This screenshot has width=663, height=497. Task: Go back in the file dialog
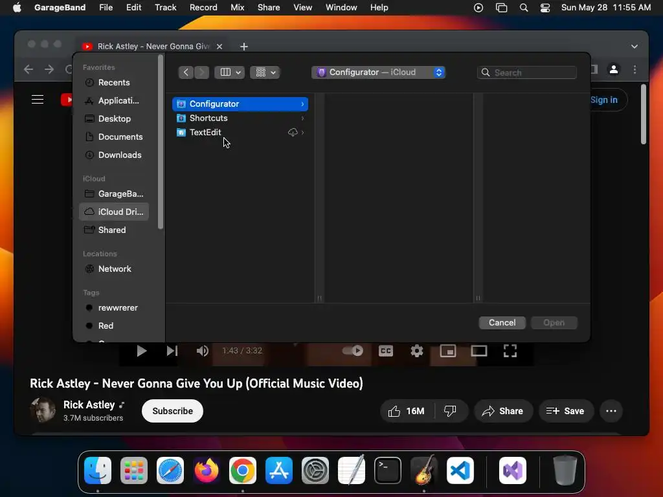coord(186,72)
